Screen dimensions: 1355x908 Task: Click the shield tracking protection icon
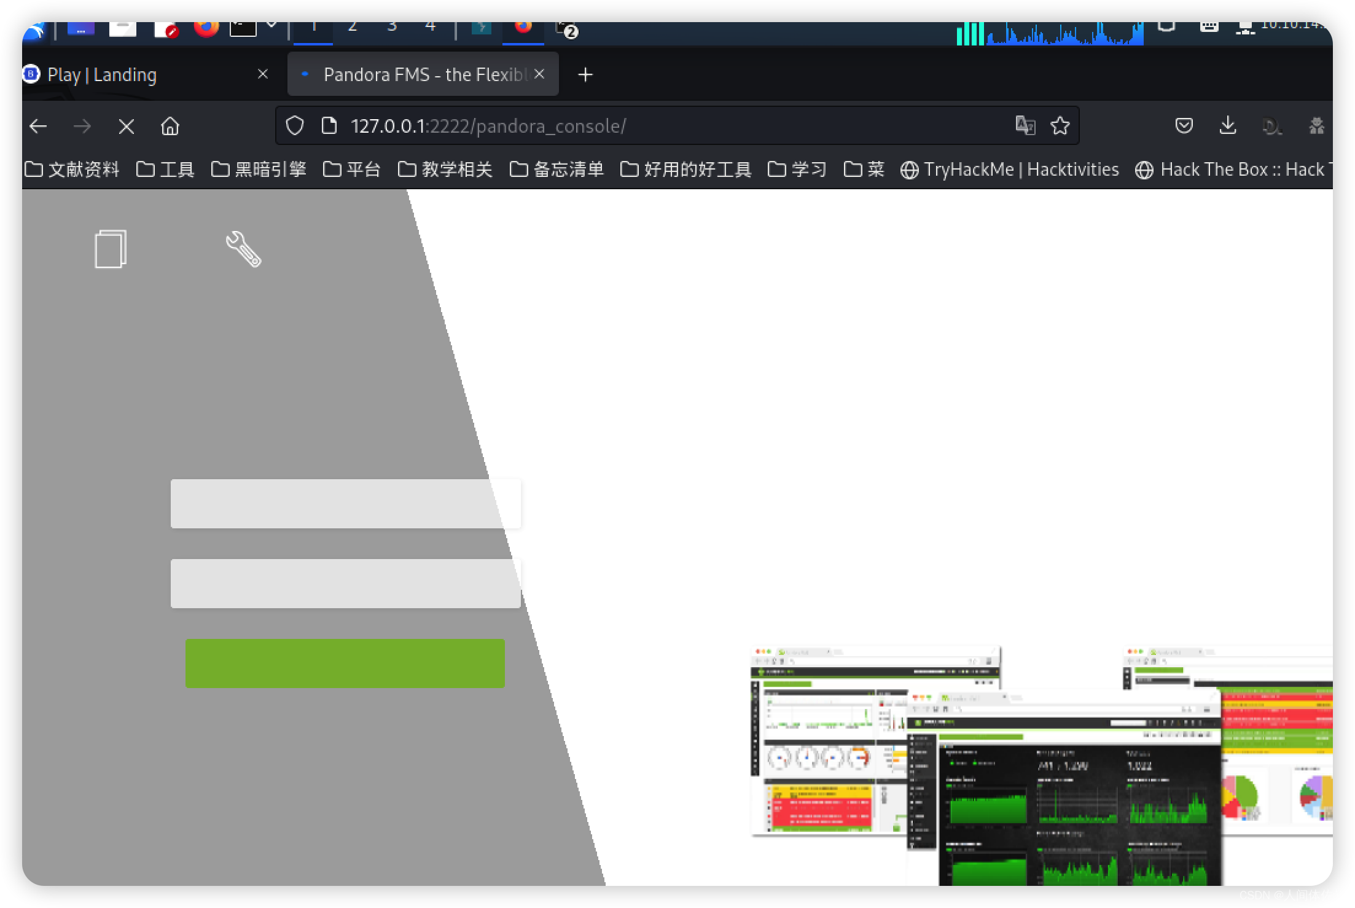click(x=295, y=126)
